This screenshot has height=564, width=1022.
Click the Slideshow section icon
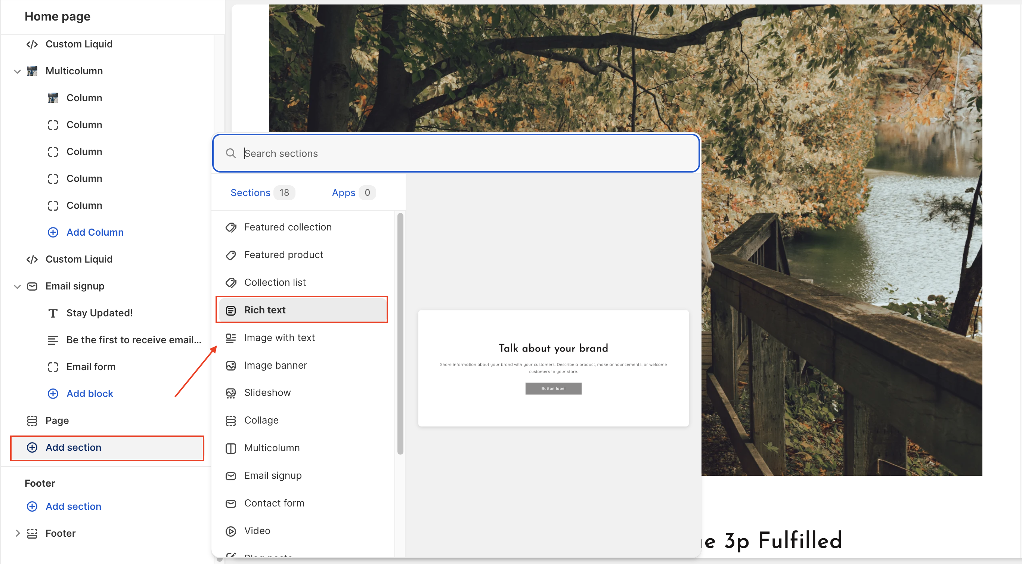tap(230, 393)
